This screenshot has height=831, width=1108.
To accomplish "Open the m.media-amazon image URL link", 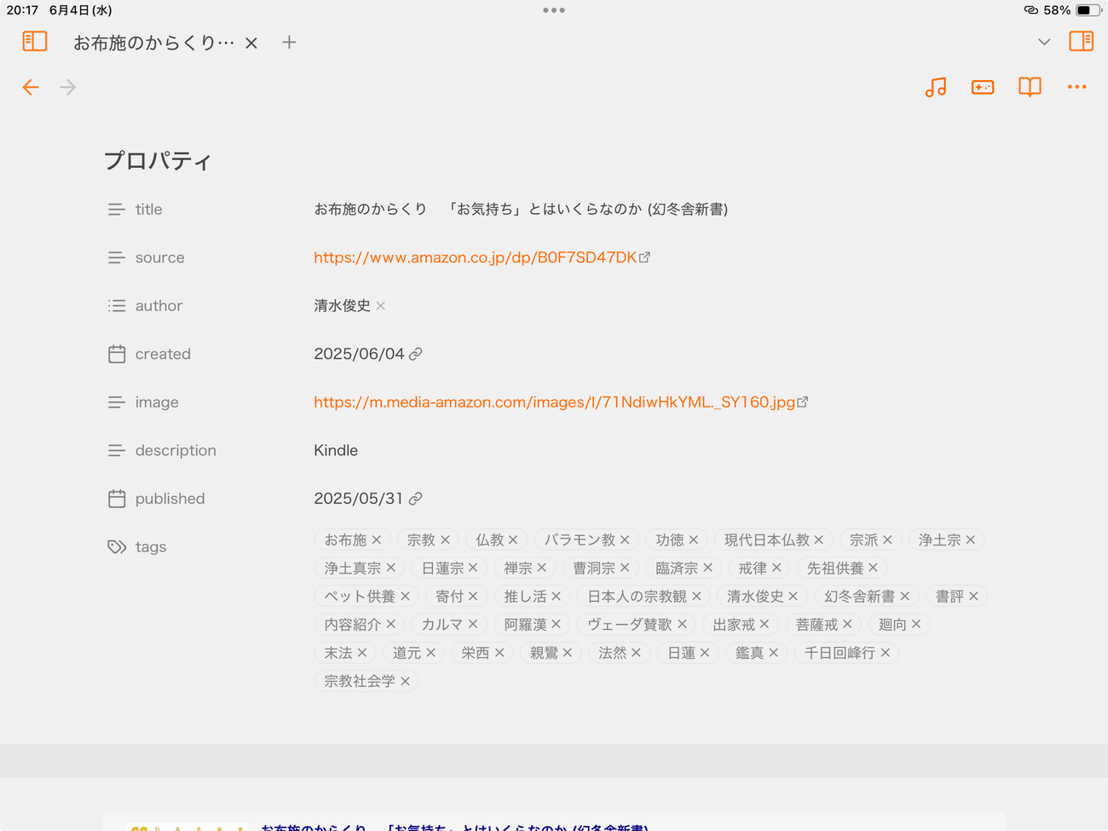I will 554,402.
